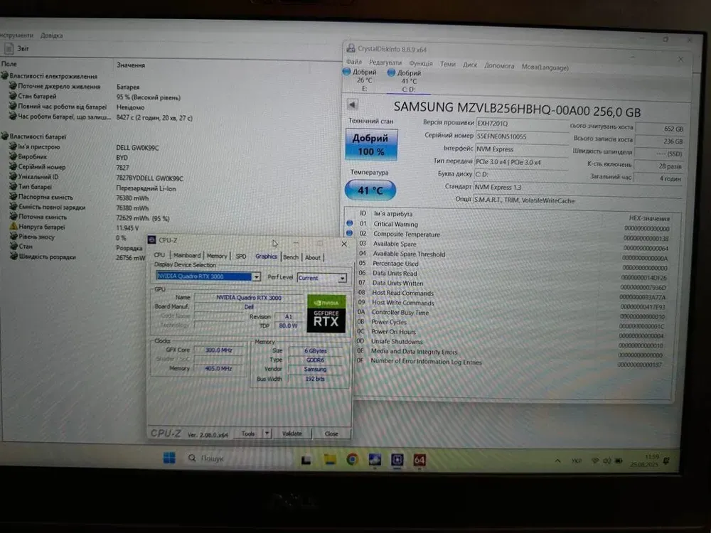This screenshot has height=533, width=711.
Task: Click the Windows Start button
Action: pos(169,458)
